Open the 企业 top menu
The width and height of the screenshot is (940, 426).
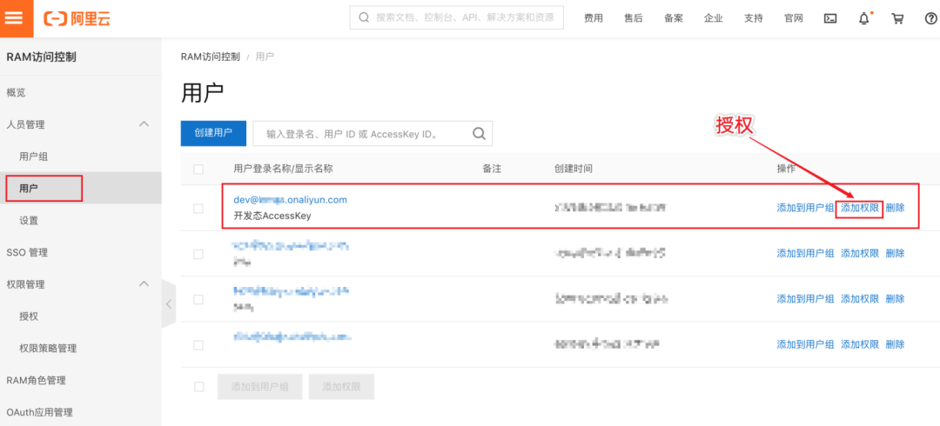[x=714, y=18]
